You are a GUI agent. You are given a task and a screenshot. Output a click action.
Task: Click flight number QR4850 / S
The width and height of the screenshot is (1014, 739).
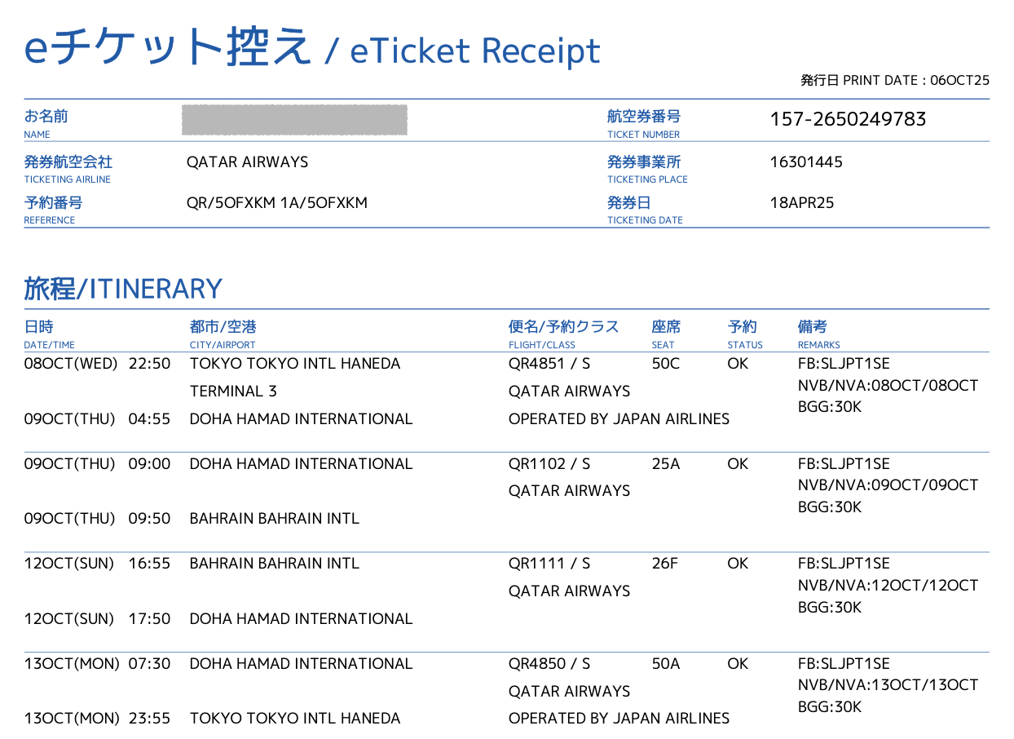coord(549,664)
